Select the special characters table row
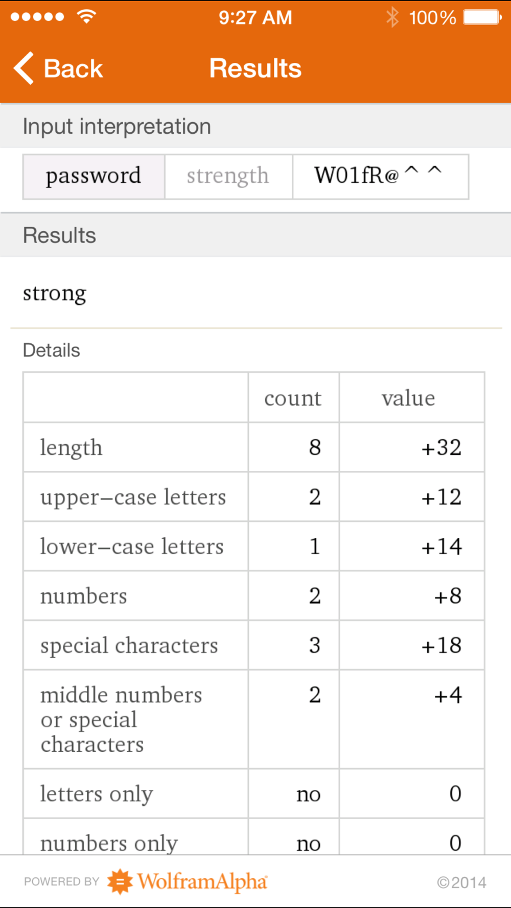 point(254,645)
